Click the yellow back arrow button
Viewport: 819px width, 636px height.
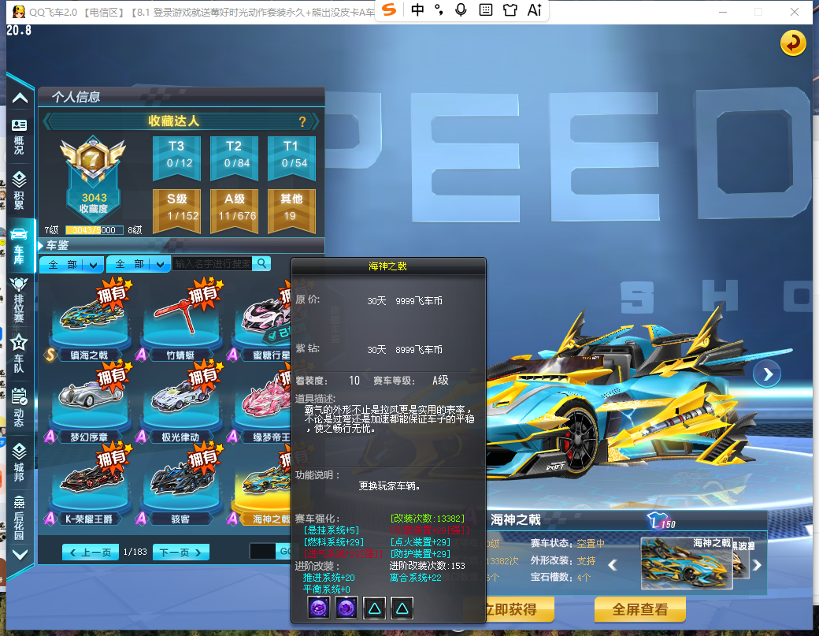point(793,43)
